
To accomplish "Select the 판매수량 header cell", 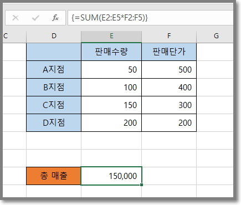I will [111, 52].
